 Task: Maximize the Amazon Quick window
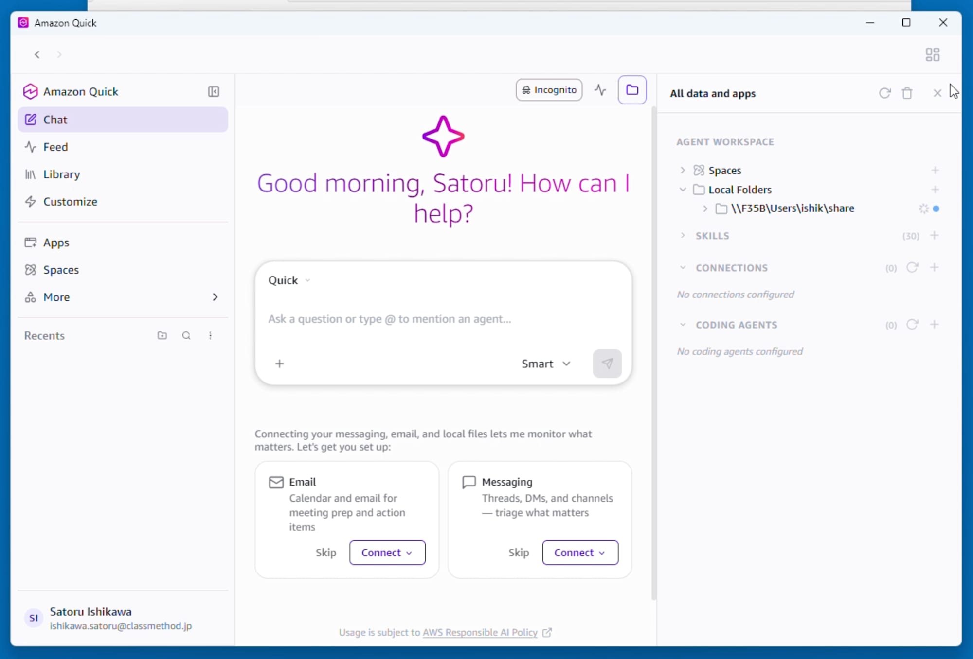click(x=906, y=23)
